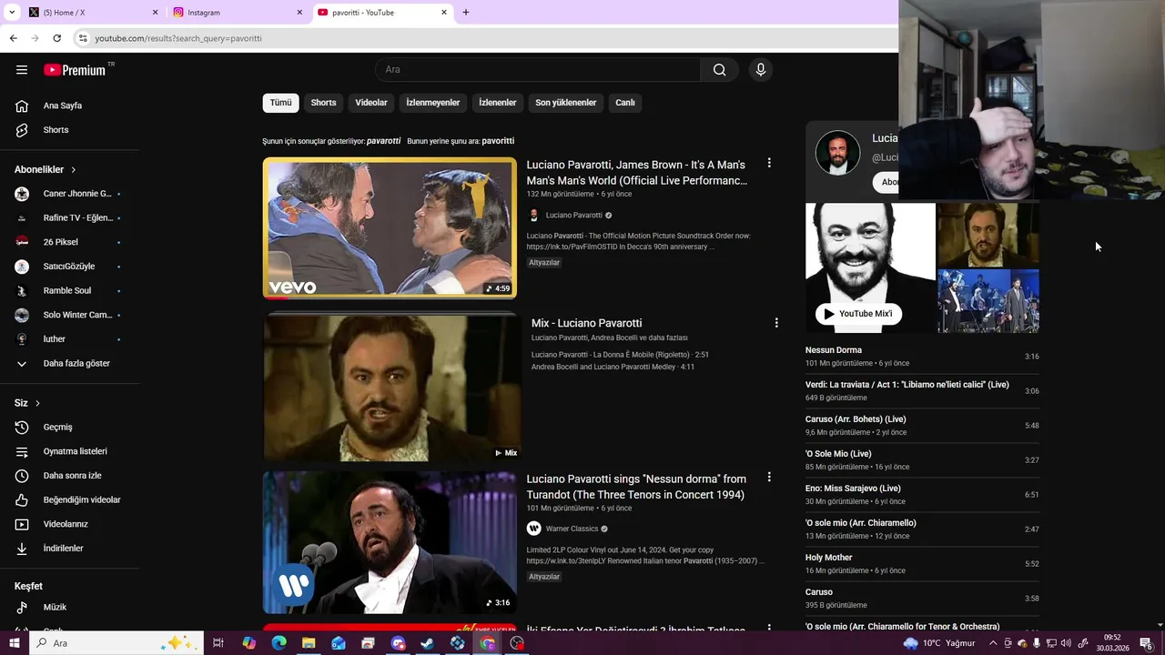The width and height of the screenshot is (1165, 655).
Task: Open Luciano Pavarotti channel under first video
Action: point(573,216)
